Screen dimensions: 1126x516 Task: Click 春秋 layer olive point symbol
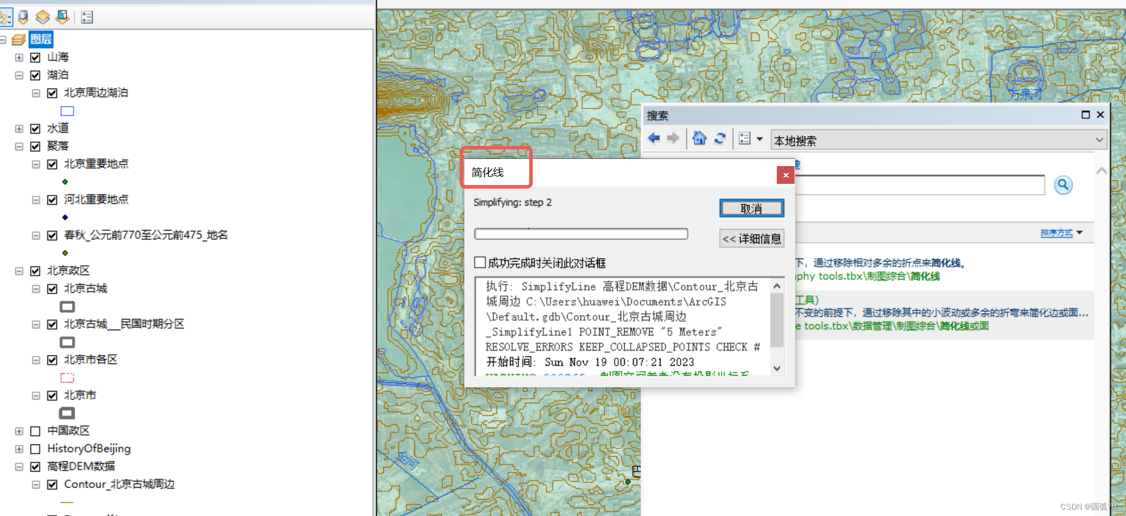[65, 253]
